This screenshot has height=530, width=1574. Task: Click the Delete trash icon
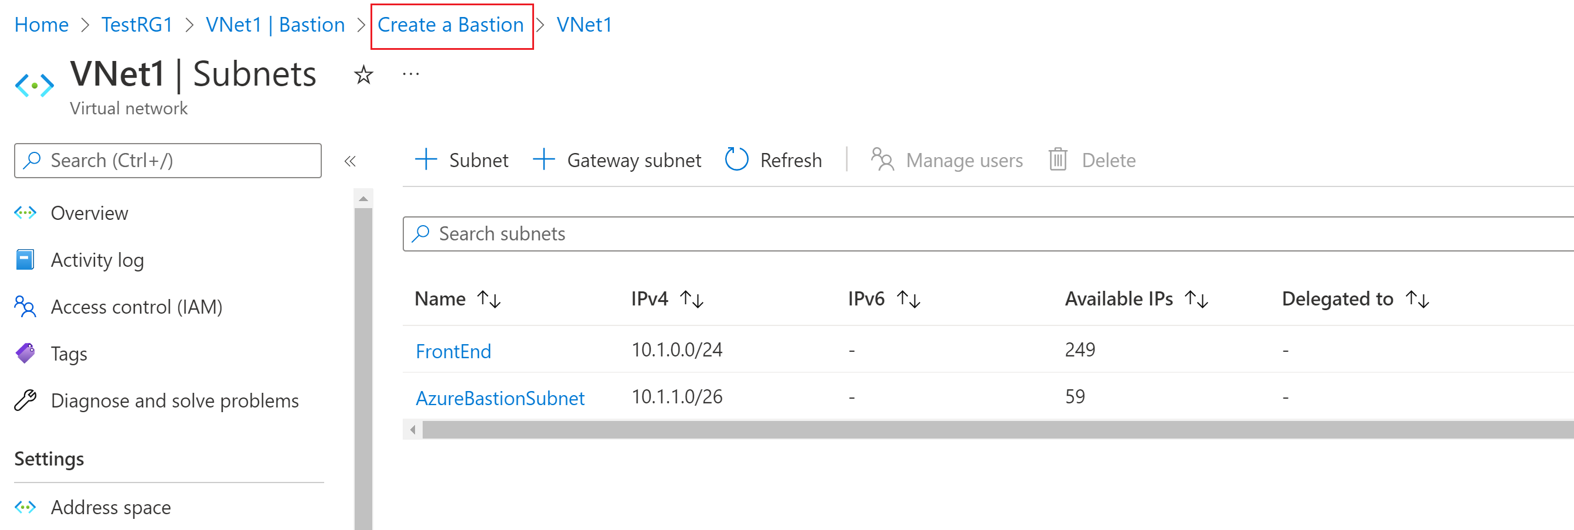tap(1058, 159)
